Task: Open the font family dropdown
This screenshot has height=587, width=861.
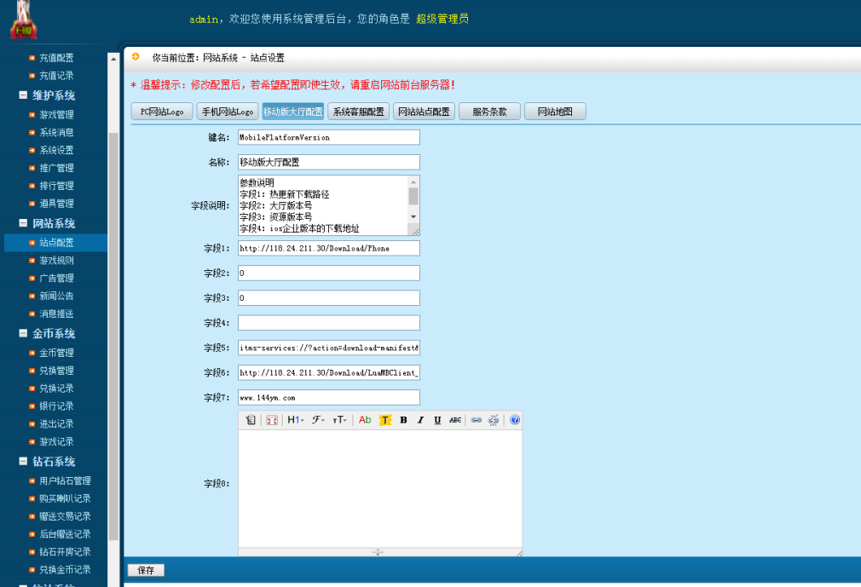Action: (318, 419)
